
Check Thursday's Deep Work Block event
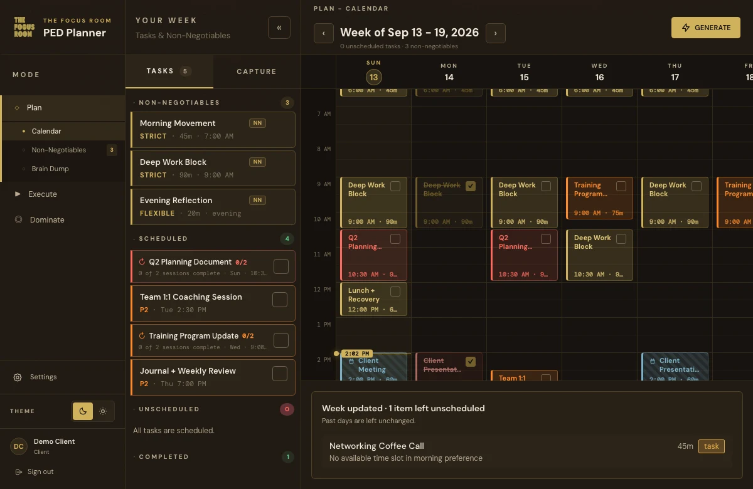[697, 186]
